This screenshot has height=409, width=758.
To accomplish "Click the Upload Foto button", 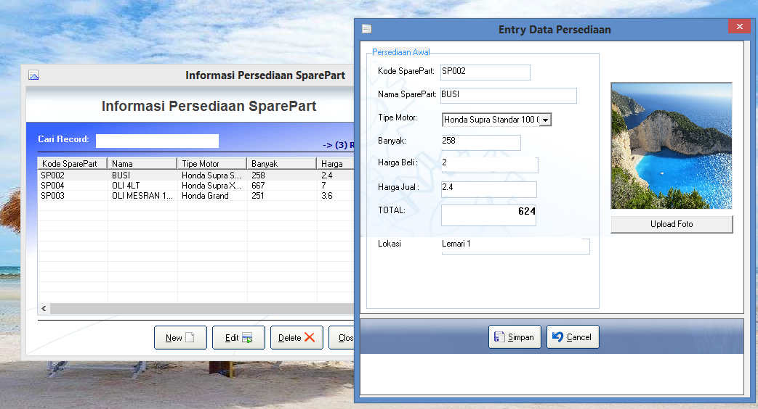I will click(671, 224).
